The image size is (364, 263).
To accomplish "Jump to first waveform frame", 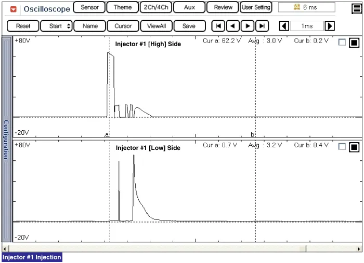I will click(219, 26).
